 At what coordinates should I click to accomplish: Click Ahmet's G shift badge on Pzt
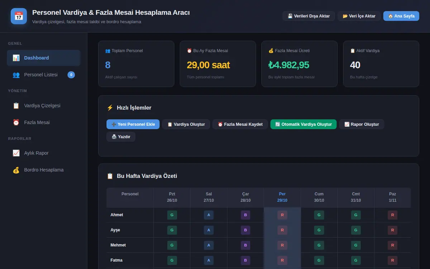(172, 215)
